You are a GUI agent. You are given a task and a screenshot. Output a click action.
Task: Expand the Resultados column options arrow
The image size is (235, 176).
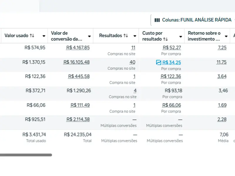pyautogui.click(x=135, y=36)
